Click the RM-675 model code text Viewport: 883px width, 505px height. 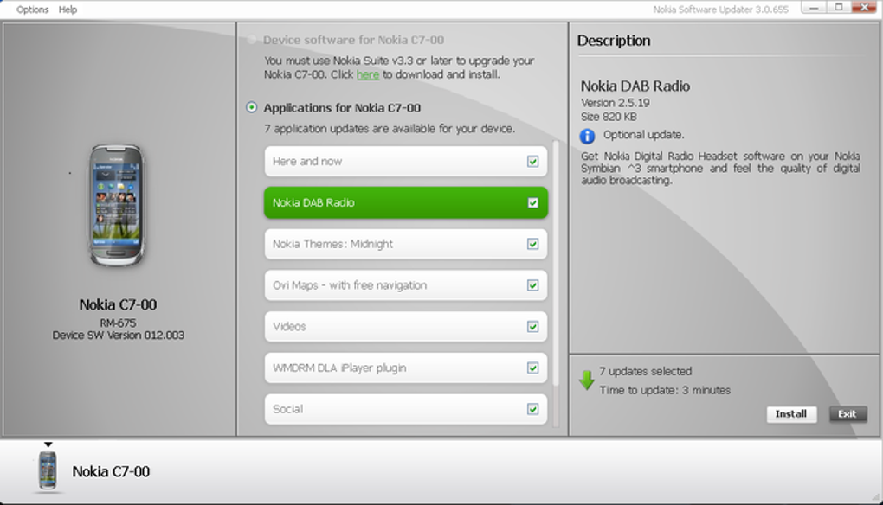[x=119, y=323]
